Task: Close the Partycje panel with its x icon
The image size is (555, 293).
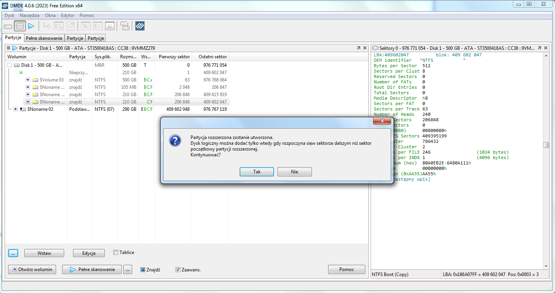Action: [365, 48]
